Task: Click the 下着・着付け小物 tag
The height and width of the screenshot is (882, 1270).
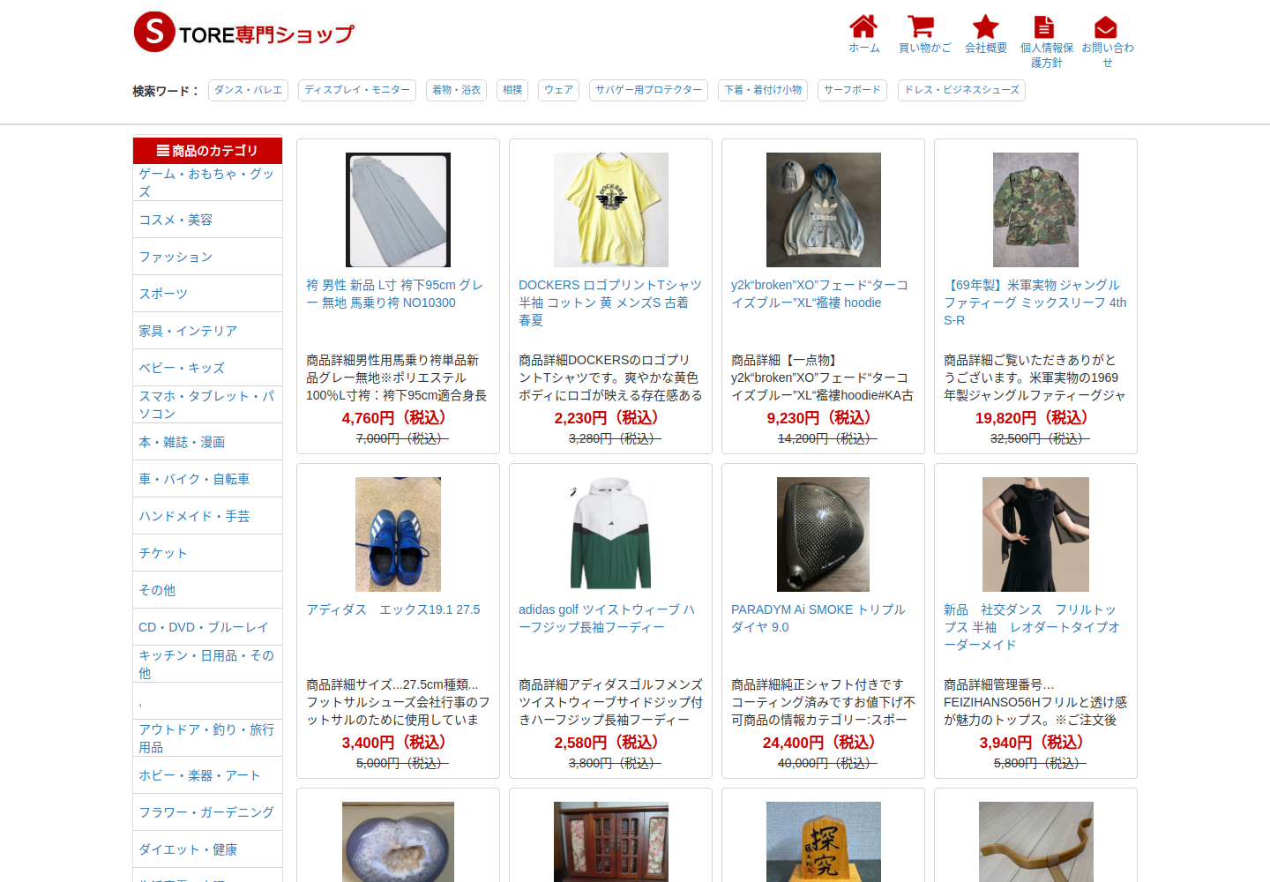Action: point(763,90)
